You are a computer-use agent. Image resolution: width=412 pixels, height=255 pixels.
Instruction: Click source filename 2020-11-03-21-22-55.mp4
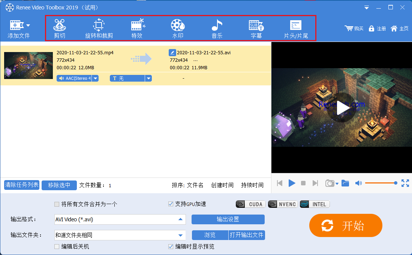point(85,53)
